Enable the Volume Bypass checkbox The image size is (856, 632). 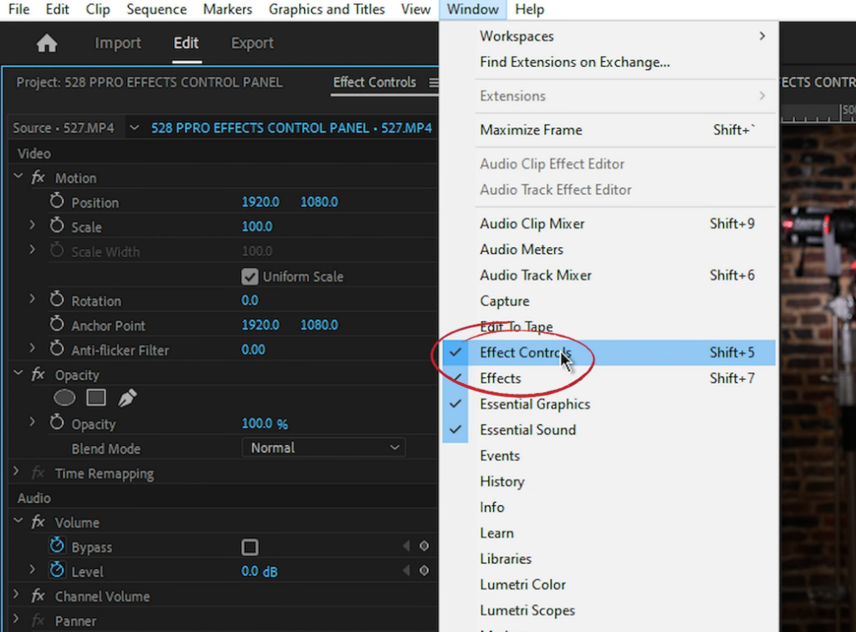[249, 548]
